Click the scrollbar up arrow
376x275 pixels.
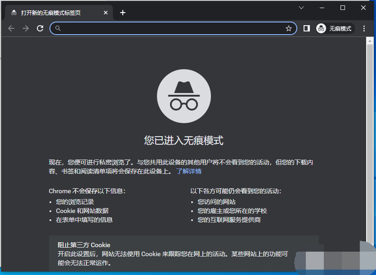point(370,41)
